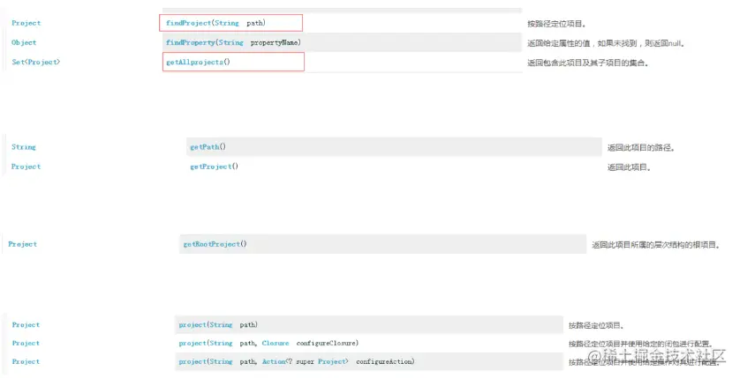Click description '返回此项目所属的层次结构的根项目。'
Image resolution: width=740 pixels, height=378 pixels.
pyautogui.click(x=656, y=245)
